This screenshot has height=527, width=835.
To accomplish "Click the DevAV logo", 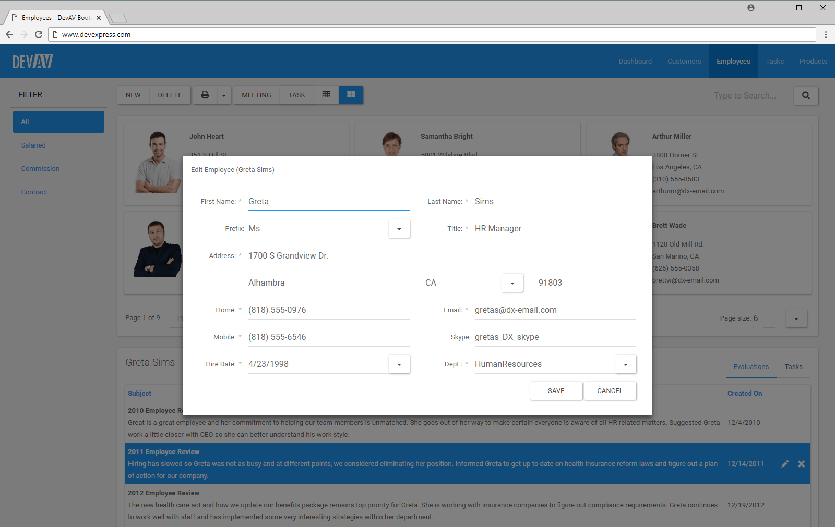I will pyautogui.click(x=32, y=61).
